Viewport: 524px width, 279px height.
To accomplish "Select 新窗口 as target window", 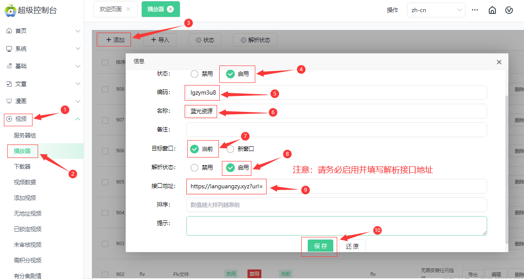I will point(231,149).
